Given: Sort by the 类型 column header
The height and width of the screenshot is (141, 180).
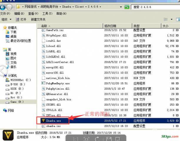Looking at the screenshot, I should click(x=146, y=26).
